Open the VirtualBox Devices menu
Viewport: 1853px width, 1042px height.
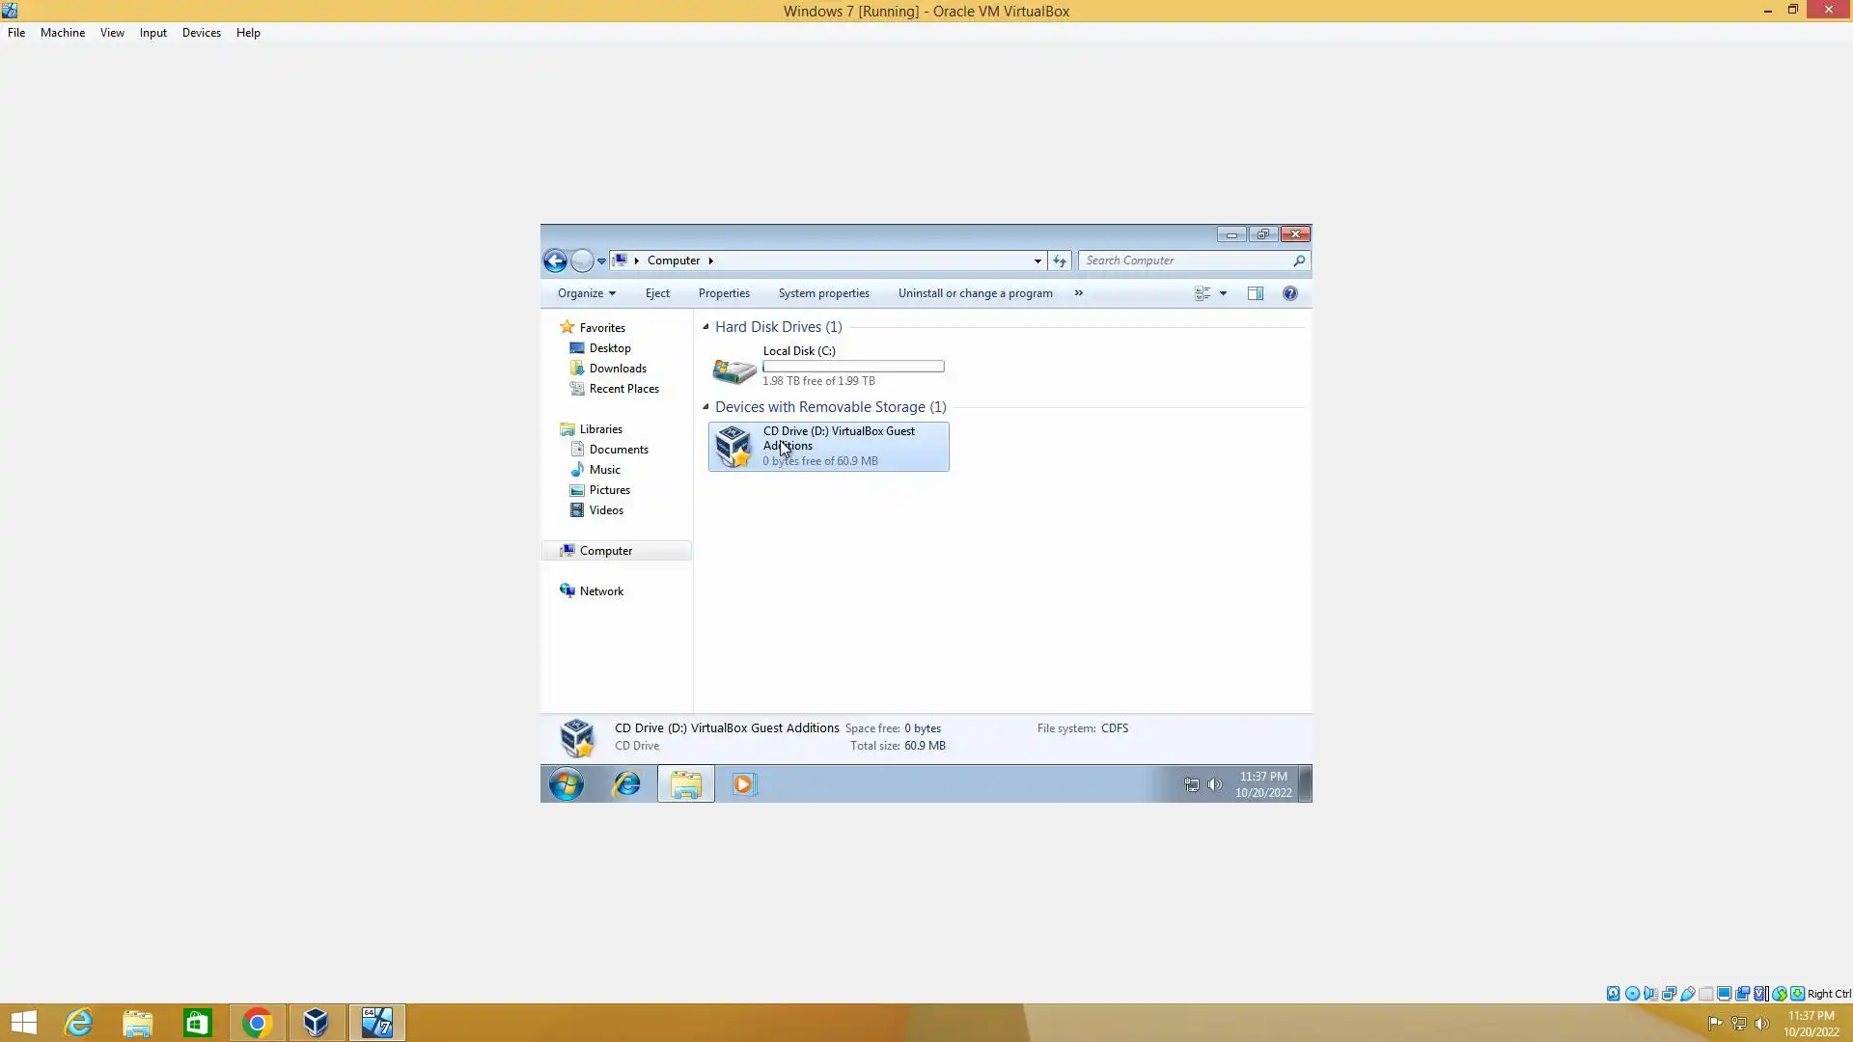point(201,33)
